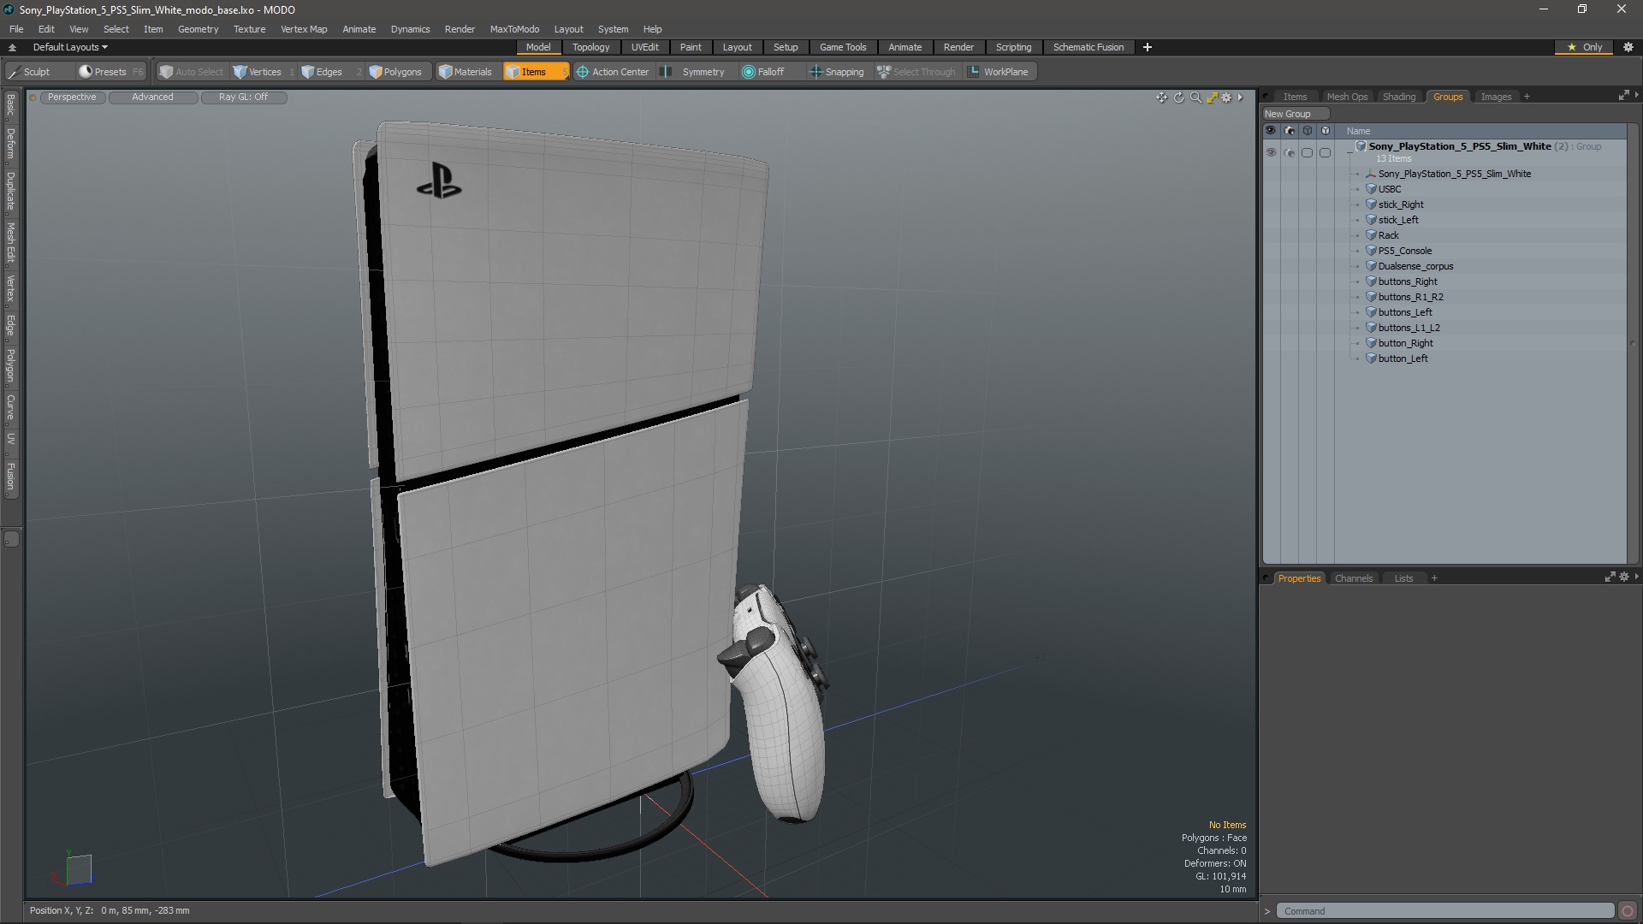Screen dimensions: 1643x924
Task: Click the Properties panel gear icon
Action: 1623,577
